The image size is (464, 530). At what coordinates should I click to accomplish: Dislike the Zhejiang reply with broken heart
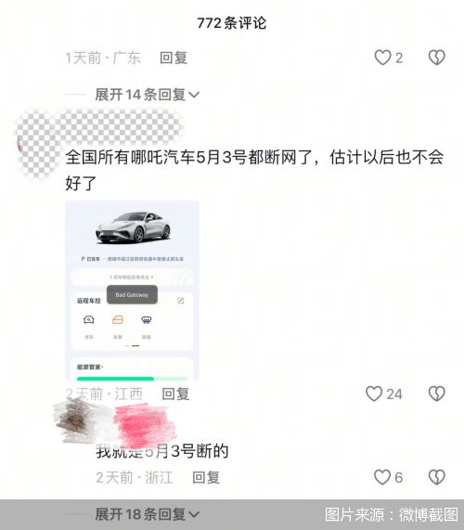[437, 477]
